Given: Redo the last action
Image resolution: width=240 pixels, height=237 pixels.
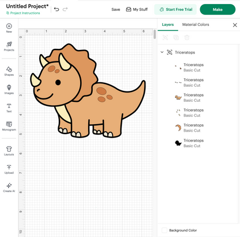Looking at the screenshot, I should 65,9.
